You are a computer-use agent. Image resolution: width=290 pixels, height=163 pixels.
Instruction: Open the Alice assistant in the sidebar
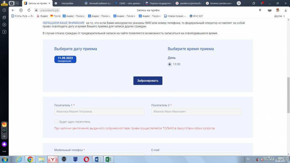pos(4,144)
